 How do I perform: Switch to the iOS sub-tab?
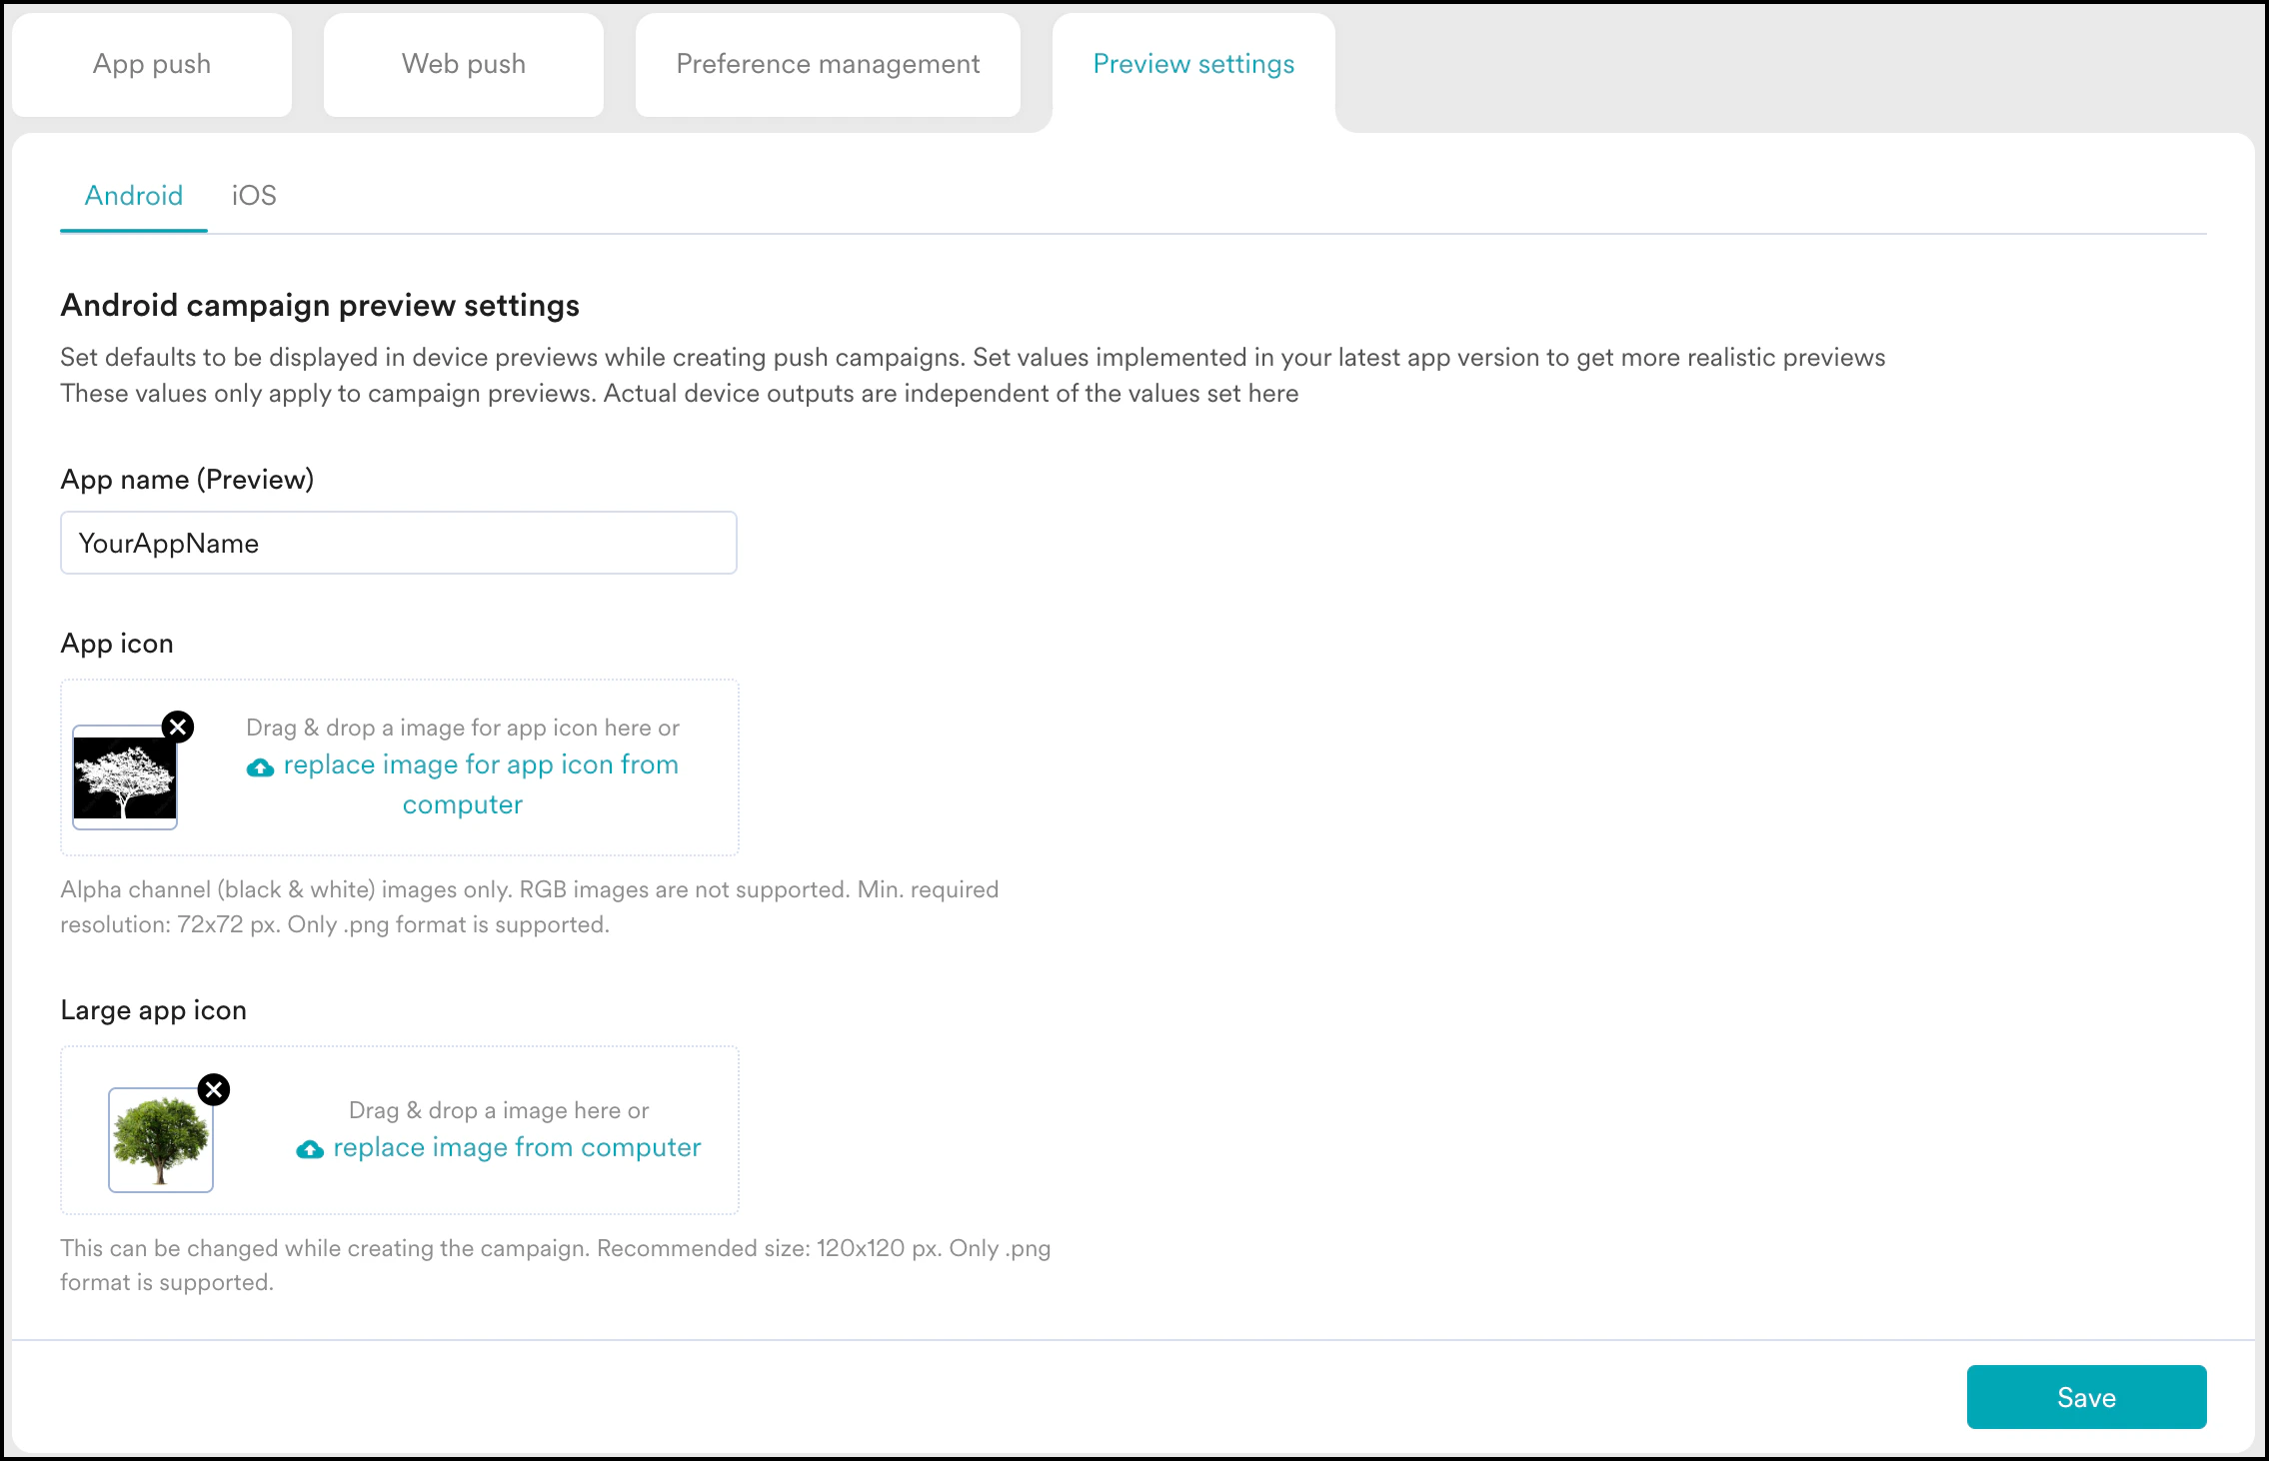[x=254, y=196]
